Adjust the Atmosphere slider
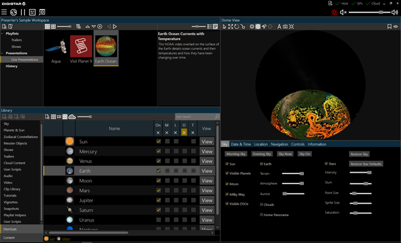401x243 pixels. click(293, 184)
